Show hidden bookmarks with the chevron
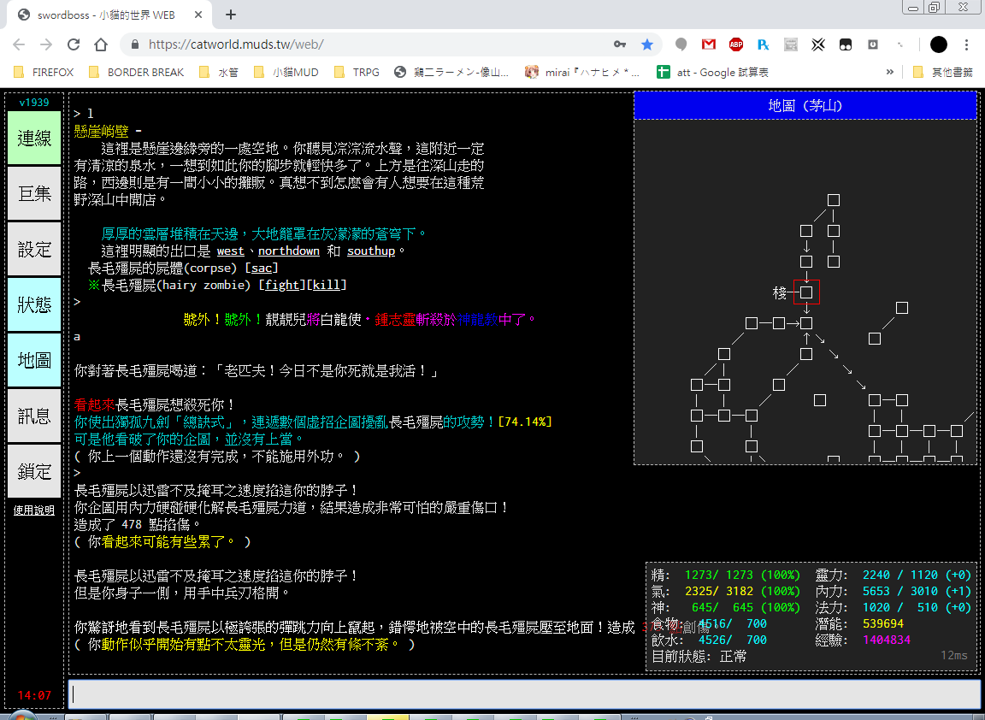 point(889,72)
